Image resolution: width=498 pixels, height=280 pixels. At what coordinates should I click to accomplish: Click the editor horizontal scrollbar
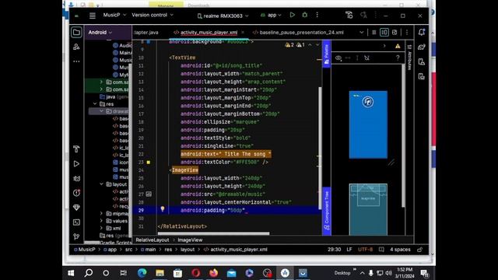[x=213, y=233]
